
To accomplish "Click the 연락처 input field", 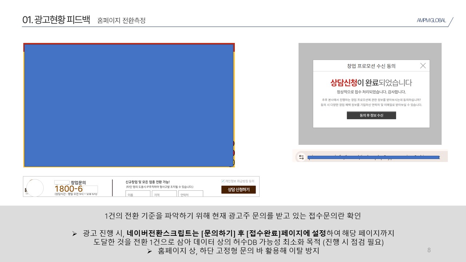I will tap(190, 194).
